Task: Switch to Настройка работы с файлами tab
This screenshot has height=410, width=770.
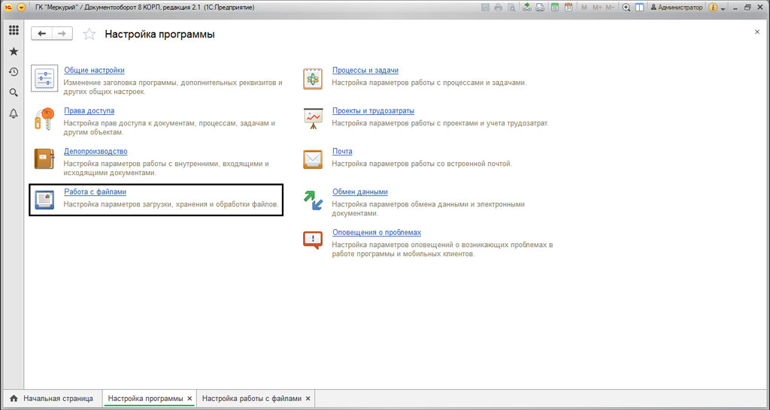Action: pos(251,398)
